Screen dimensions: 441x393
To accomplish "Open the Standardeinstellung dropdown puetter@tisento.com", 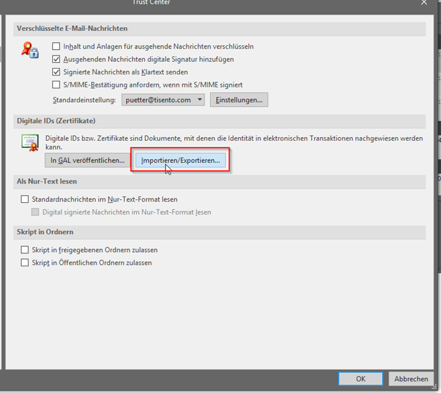I will coord(163,100).
